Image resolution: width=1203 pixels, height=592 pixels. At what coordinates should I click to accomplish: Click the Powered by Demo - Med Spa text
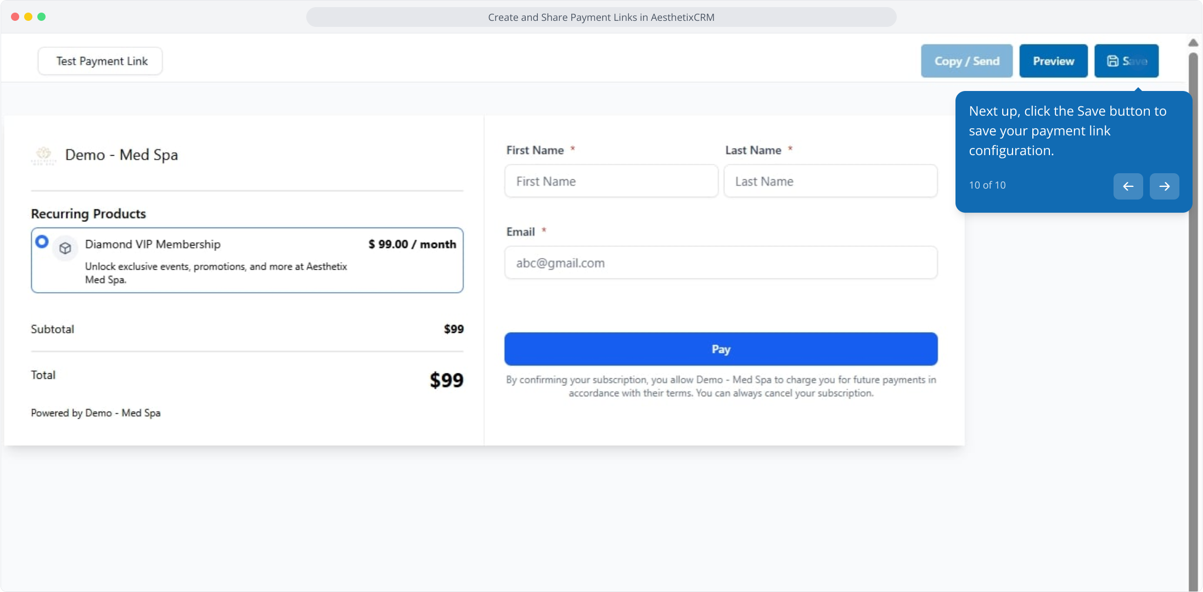(95, 413)
